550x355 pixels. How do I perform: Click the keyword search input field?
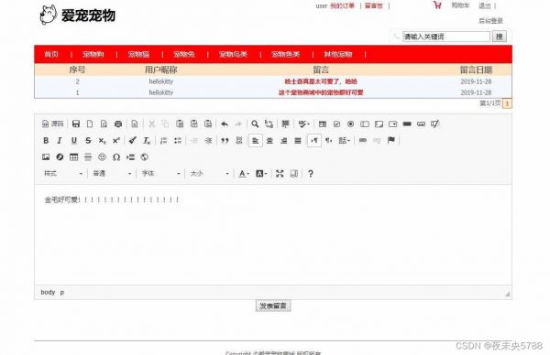[446, 37]
